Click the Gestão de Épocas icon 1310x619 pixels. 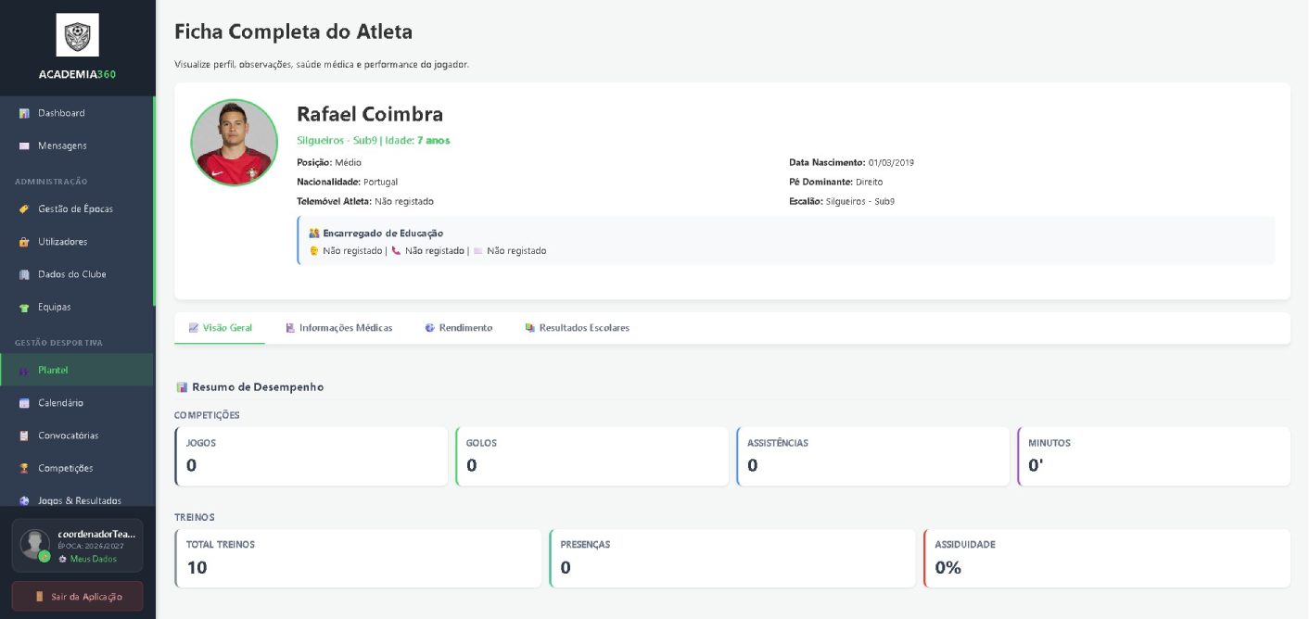tap(24, 209)
